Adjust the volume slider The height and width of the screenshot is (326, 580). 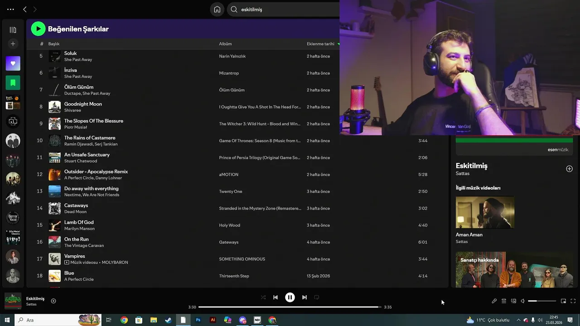(542, 301)
